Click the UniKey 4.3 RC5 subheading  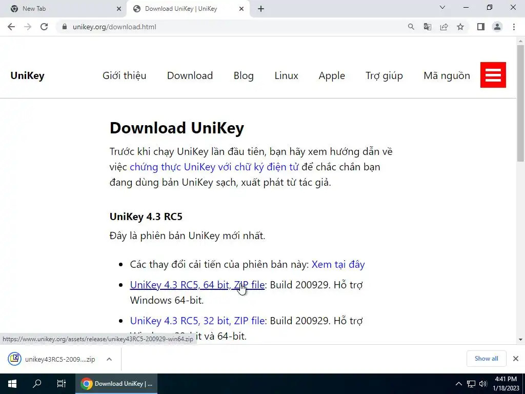coord(146,217)
